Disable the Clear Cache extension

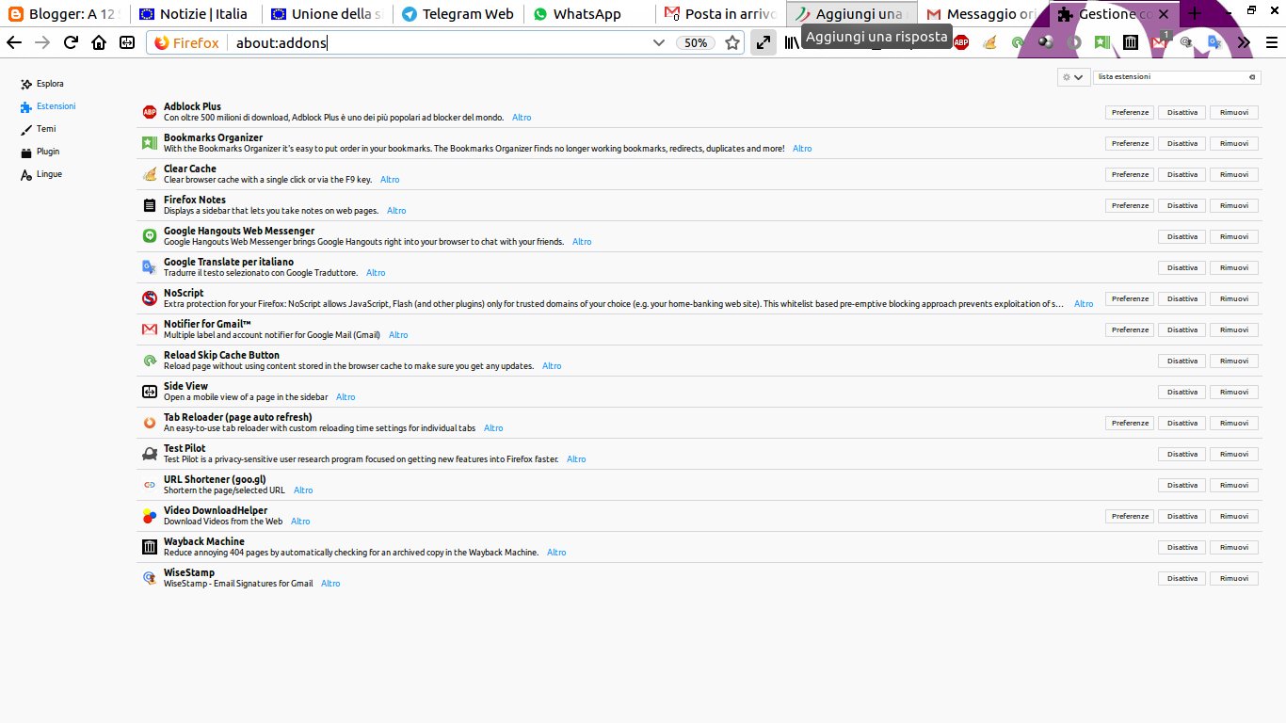tap(1182, 174)
